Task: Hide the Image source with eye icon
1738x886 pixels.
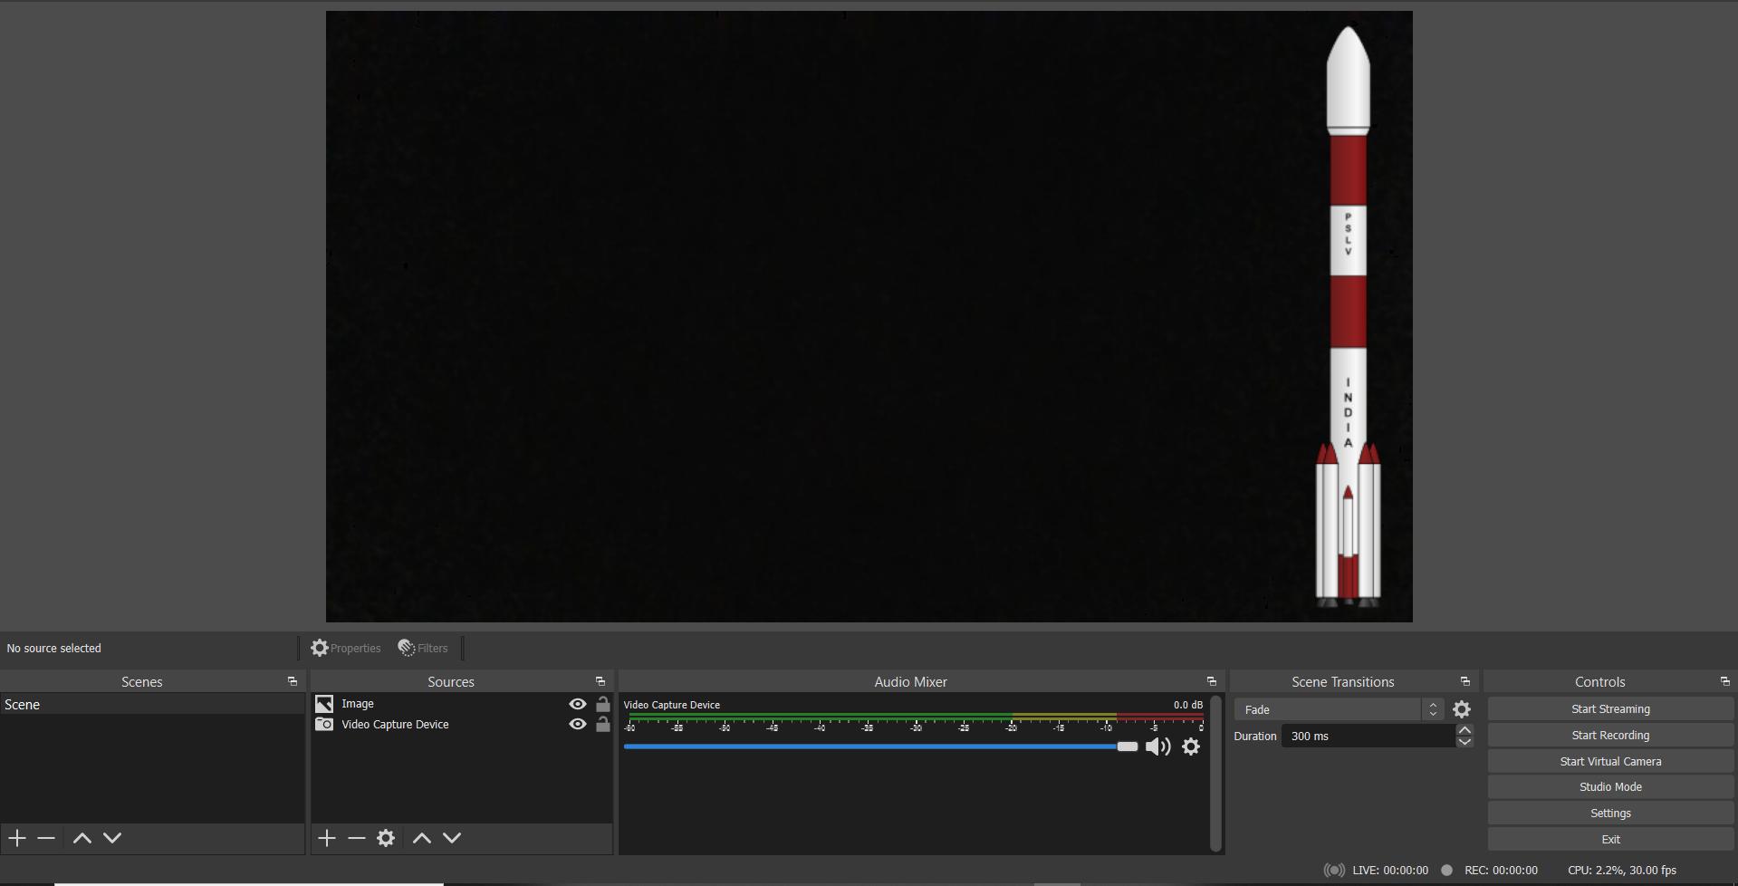Action: pyautogui.click(x=577, y=704)
